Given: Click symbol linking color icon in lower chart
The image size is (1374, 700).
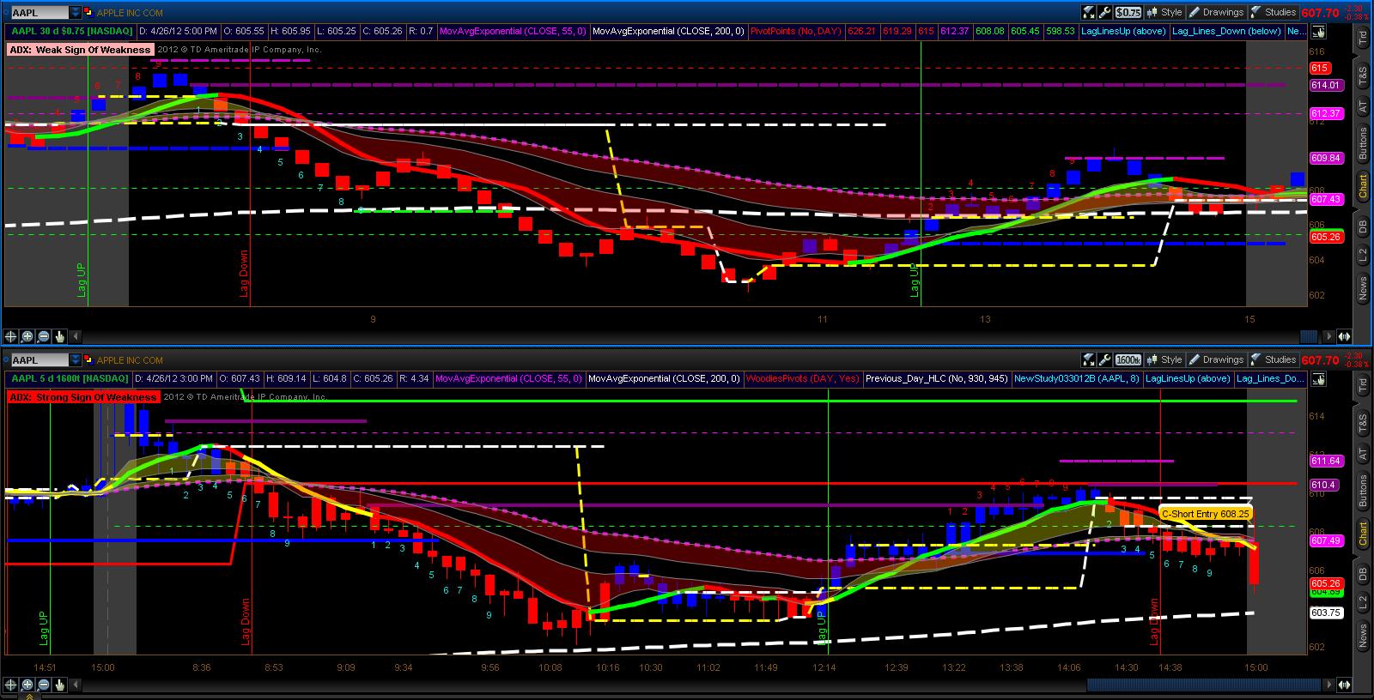Looking at the screenshot, I should 88,360.
